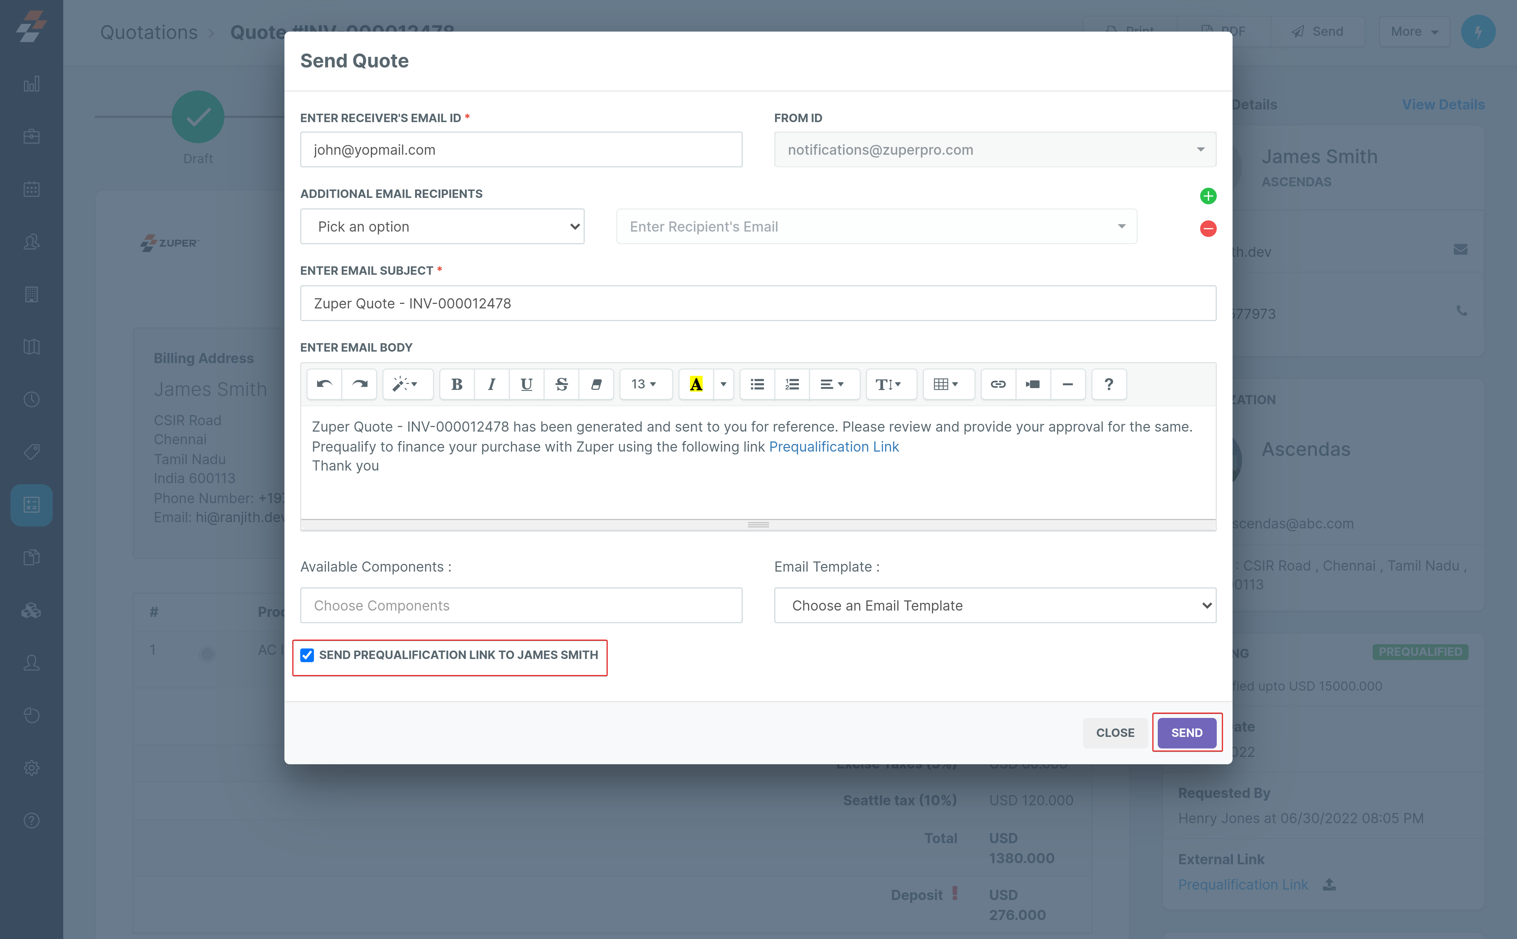Toggle bold formatting in email body
Image resolution: width=1517 pixels, height=939 pixels.
(x=457, y=384)
